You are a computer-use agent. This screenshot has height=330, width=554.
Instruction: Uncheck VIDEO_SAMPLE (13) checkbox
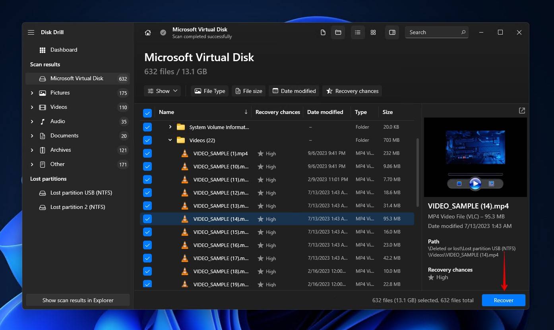147,206
